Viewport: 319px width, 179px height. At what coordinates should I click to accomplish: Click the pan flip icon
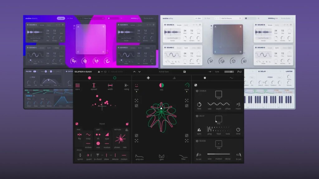(x=79, y=135)
